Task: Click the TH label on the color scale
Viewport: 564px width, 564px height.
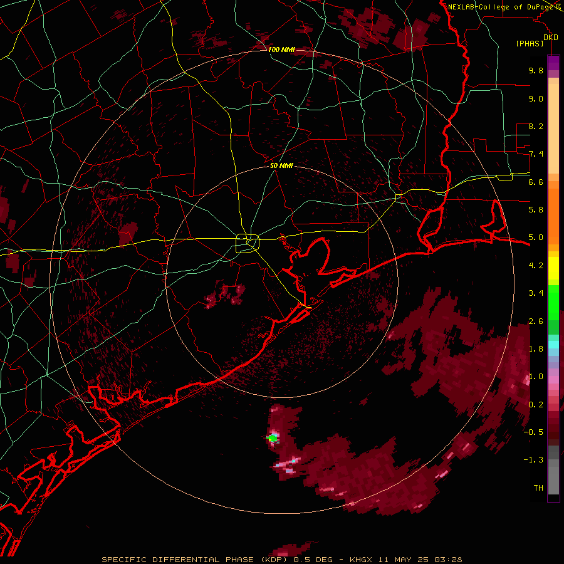Action: pos(538,488)
